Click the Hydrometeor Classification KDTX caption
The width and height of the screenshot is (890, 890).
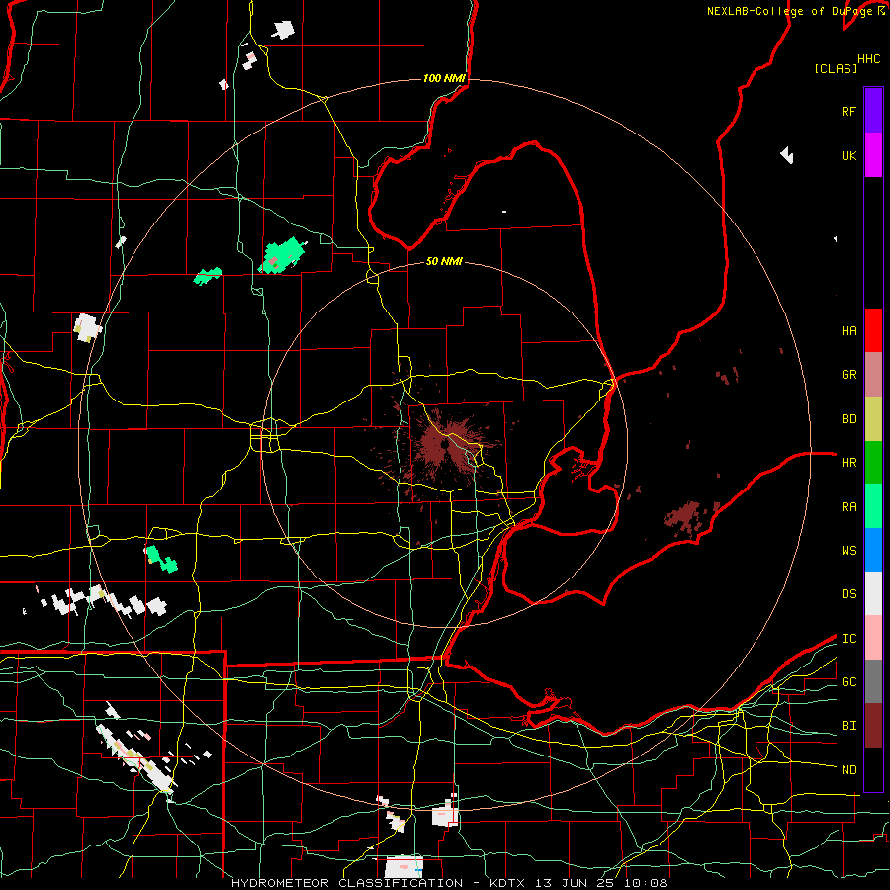(449, 883)
